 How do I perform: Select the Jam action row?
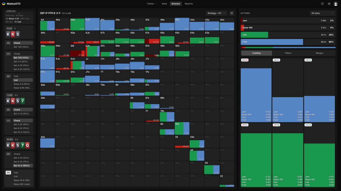tap(288, 20)
